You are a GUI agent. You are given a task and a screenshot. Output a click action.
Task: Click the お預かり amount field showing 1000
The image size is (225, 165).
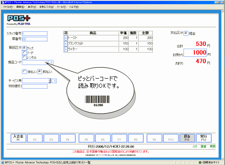pyautogui.click(x=195, y=53)
